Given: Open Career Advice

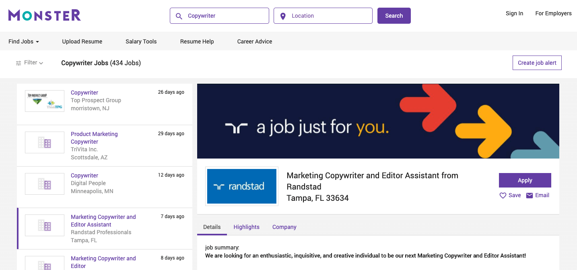Looking at the screenshot, I should pyautogui.click(x=255, y=41).
